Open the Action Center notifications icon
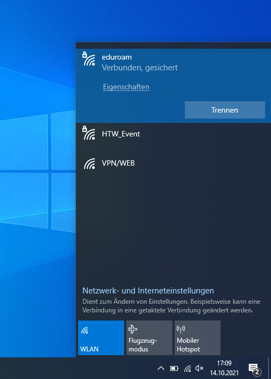271x379 pixels. 254,369
